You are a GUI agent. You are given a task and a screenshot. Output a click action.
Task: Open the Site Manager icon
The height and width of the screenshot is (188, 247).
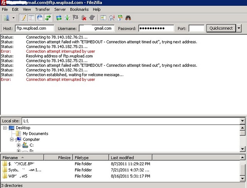[x=6, y=18]
